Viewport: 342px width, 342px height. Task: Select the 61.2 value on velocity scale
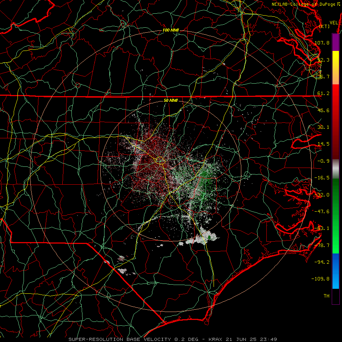[323, 93]
